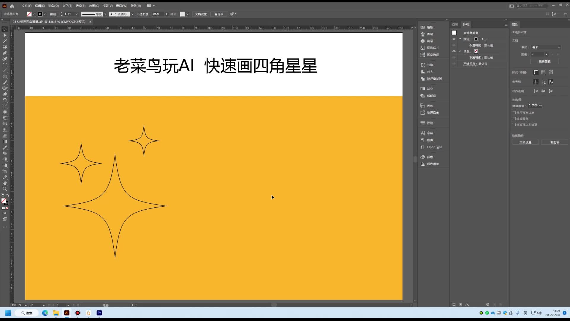Screen dimensions: 570x321
Task: Click 文档设置 button in 快速操作
Action: 525,142
